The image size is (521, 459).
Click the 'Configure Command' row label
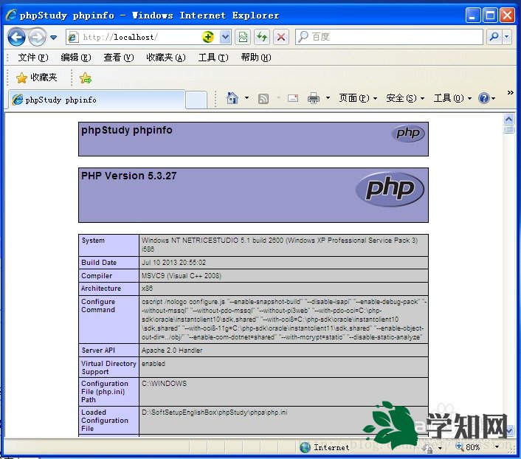[98, 306]
